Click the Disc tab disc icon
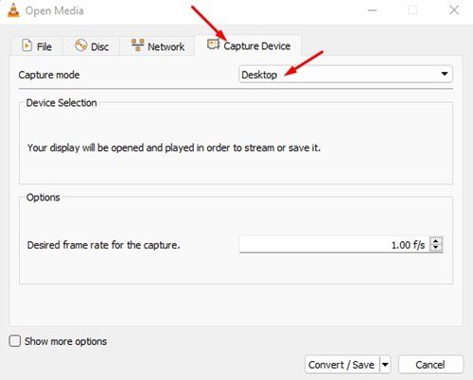 [80, 45]
